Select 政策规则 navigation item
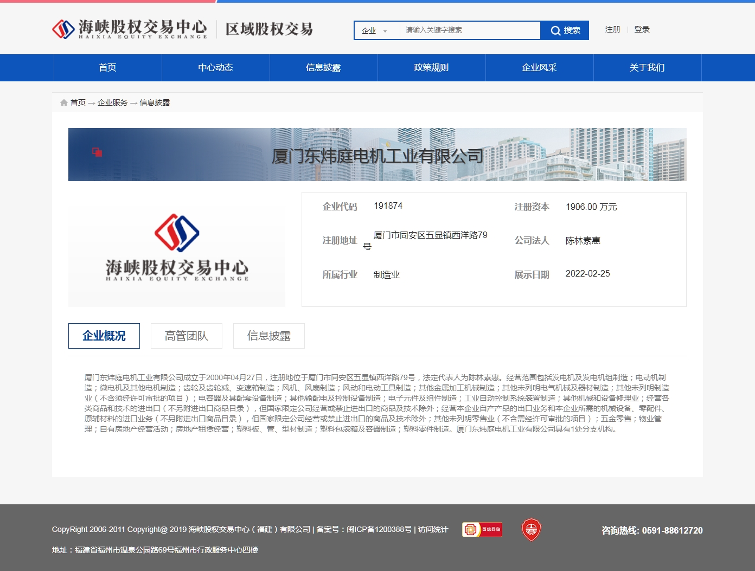 [x=431, y=68]
